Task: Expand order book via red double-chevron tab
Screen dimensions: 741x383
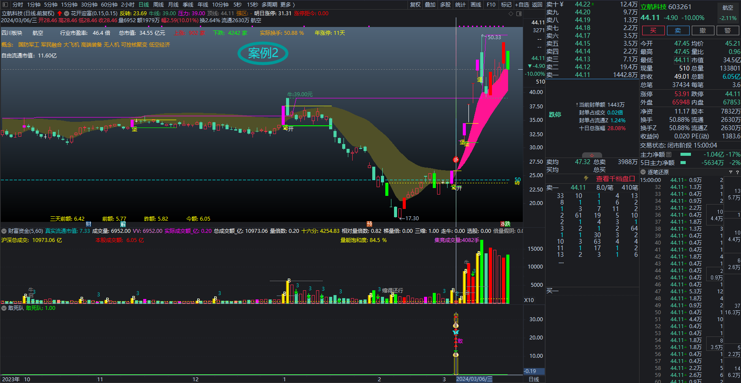Action: [592, 155]
